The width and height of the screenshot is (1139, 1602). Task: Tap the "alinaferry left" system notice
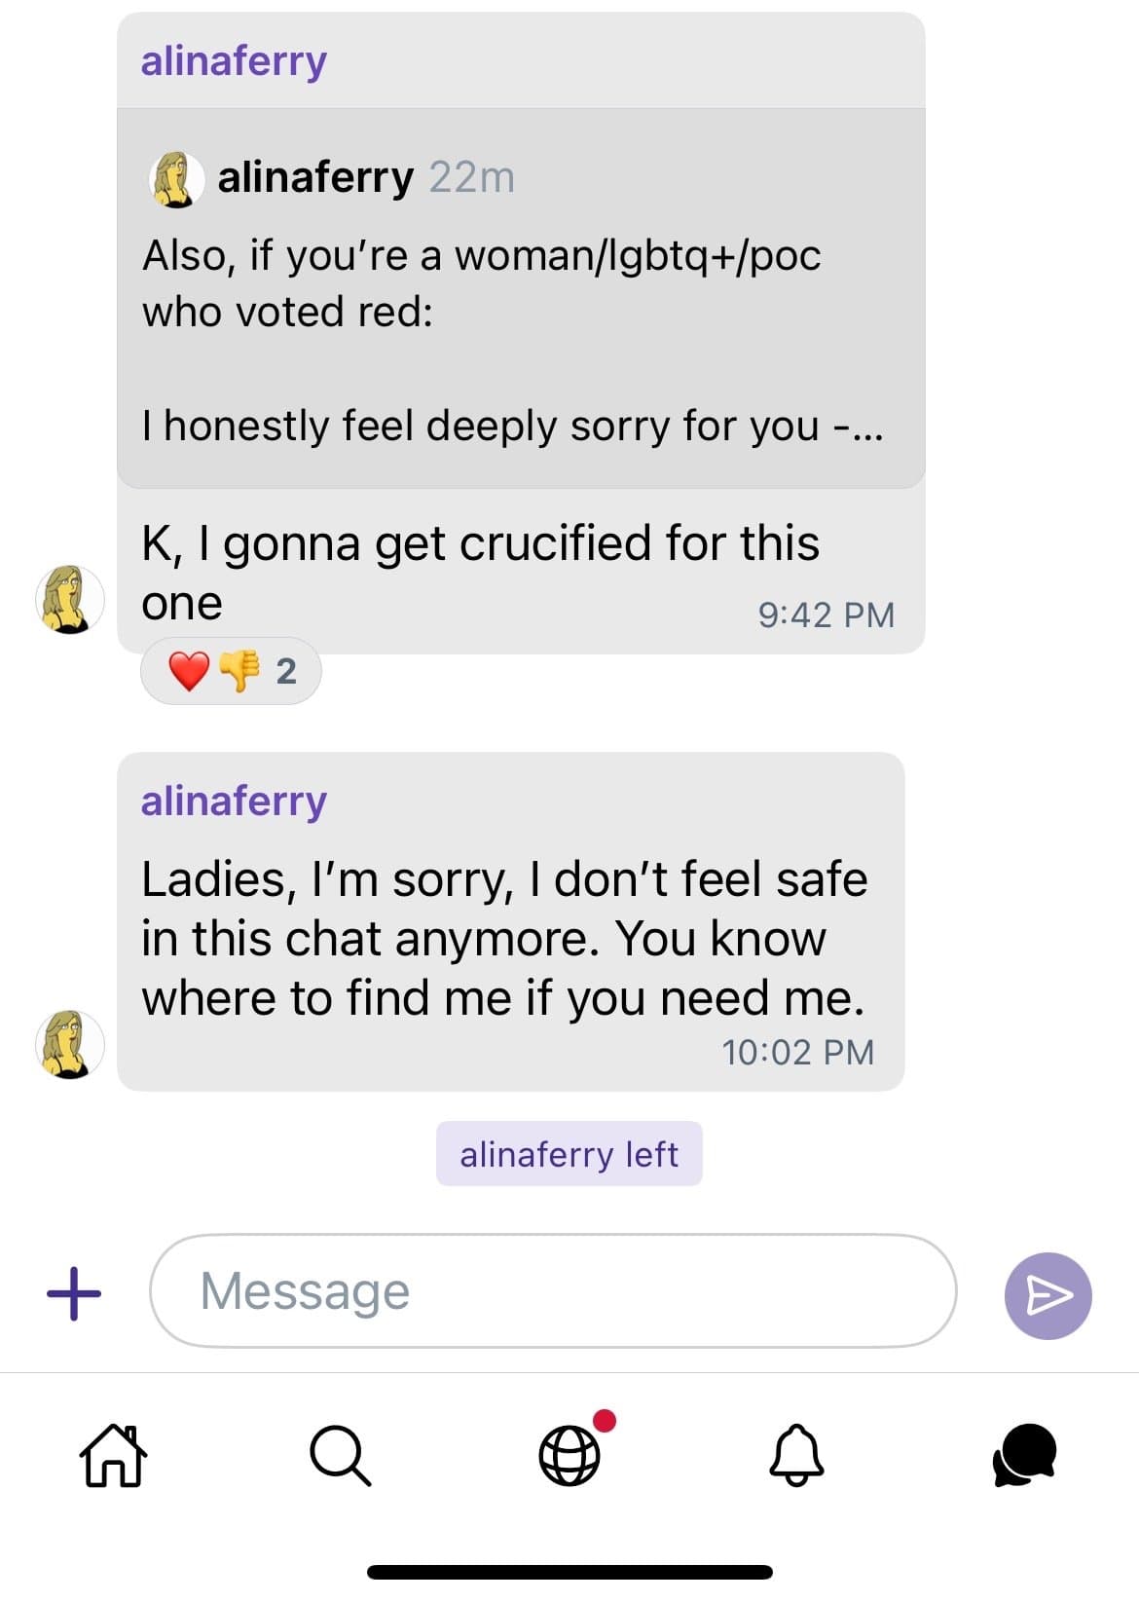pos(569,1154)
